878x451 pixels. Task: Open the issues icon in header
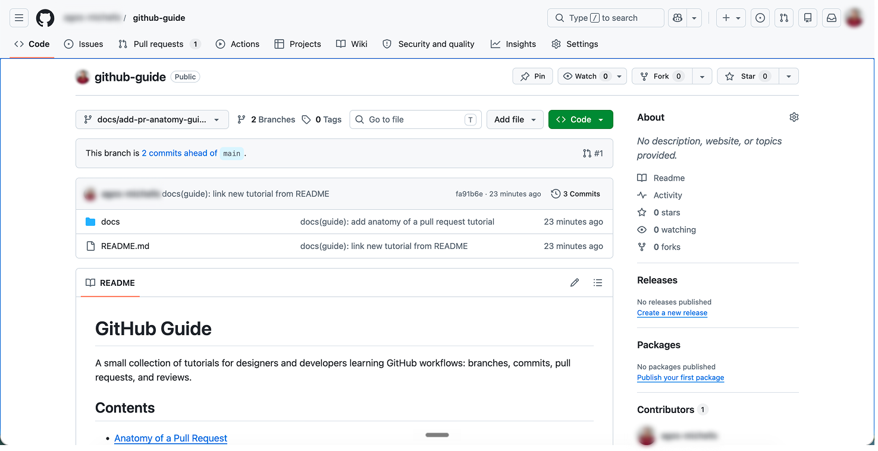pos(760,18)
